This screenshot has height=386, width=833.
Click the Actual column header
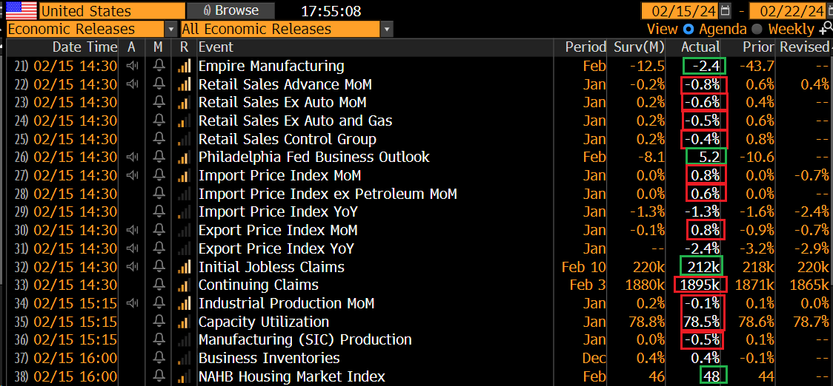click(x=700, y=47)
